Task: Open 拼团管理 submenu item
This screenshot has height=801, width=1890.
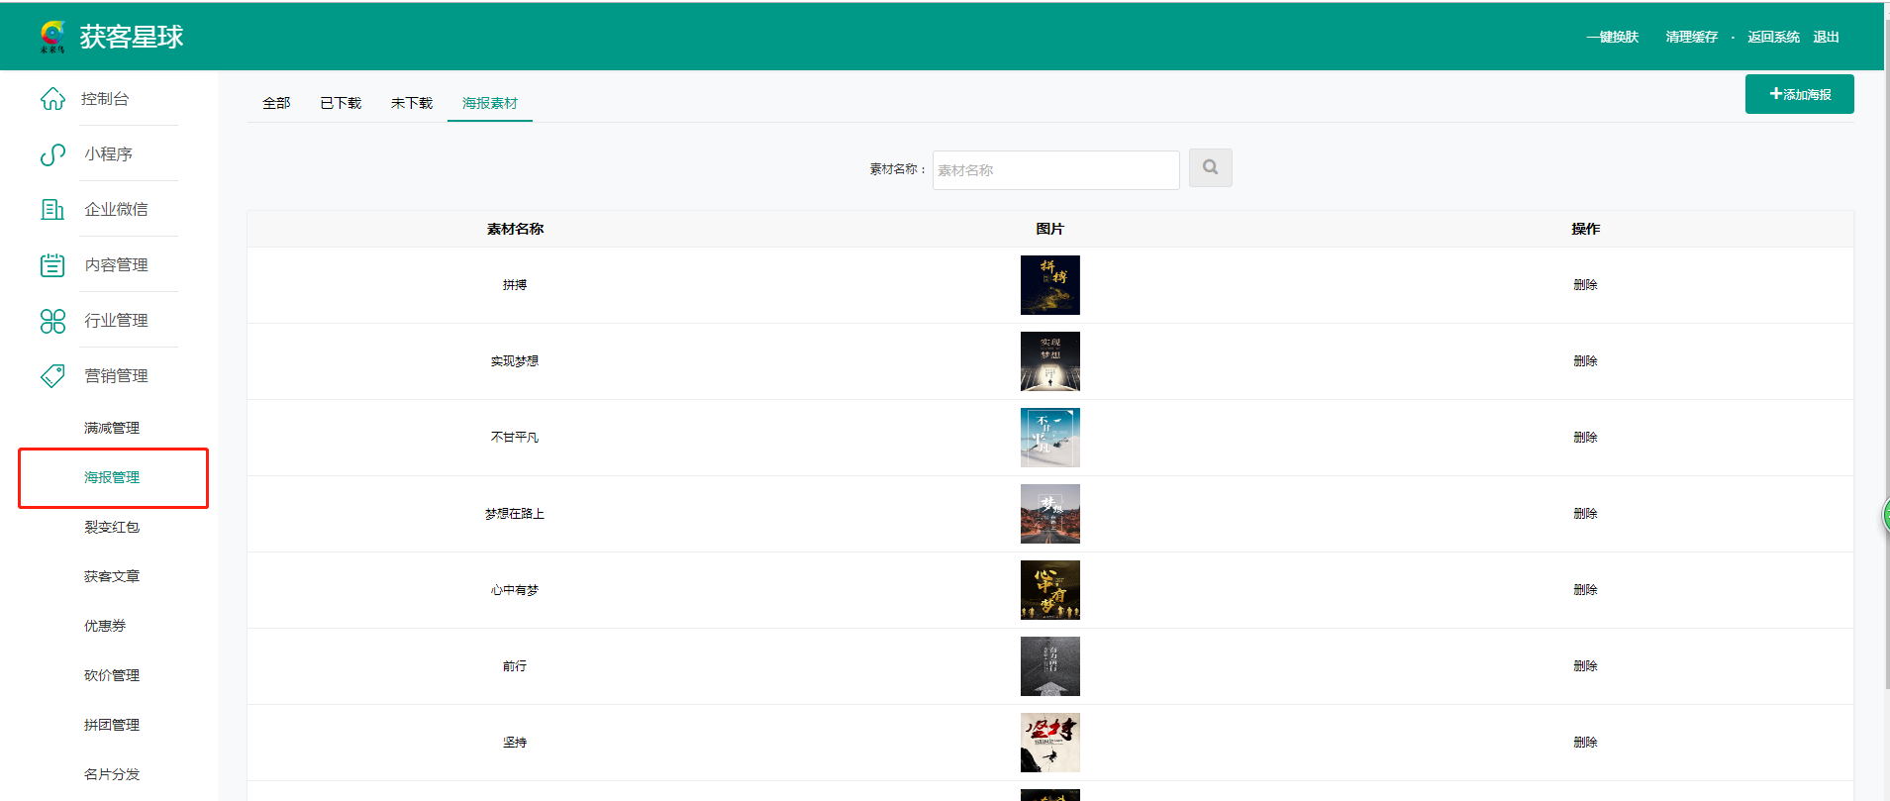Action: (x=112, y=725)
